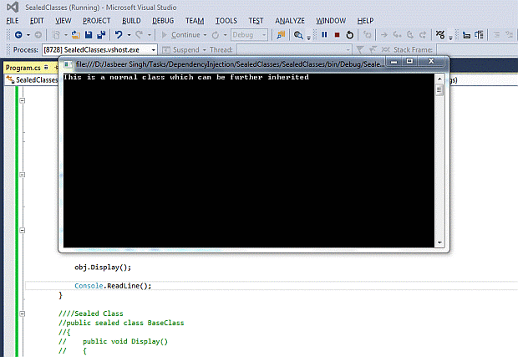Screen dimensions: 518x357
Task: Open the VIEW menu
Action: pos(63,21)
